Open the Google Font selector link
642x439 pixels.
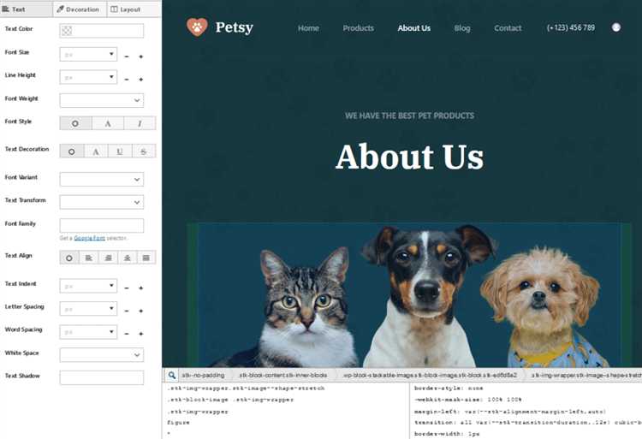pos(89,238)
